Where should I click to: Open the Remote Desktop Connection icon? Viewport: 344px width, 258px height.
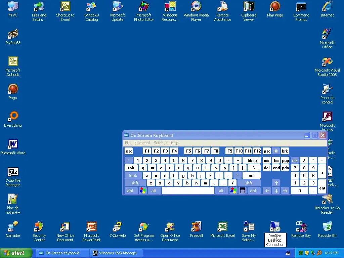point(275,227)
